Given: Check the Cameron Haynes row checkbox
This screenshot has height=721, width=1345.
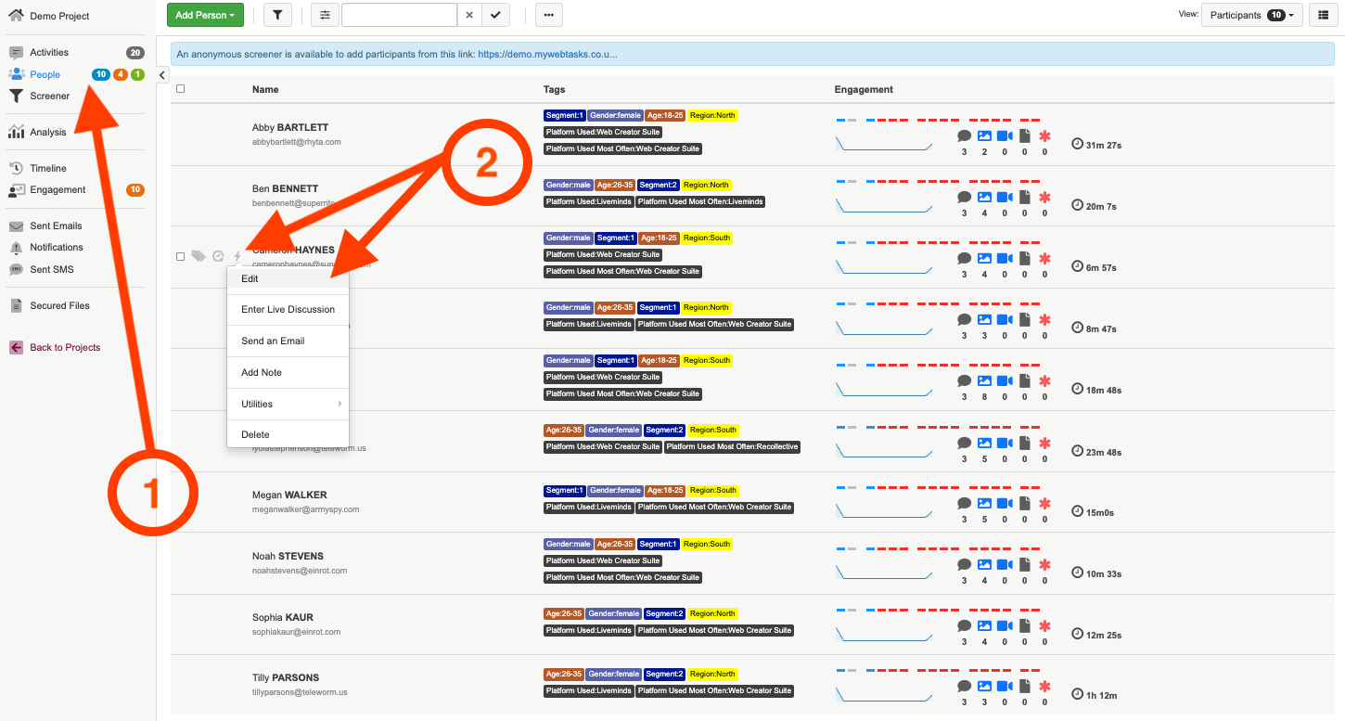Looking at the screenshot, I should click(x=181, y=256).
